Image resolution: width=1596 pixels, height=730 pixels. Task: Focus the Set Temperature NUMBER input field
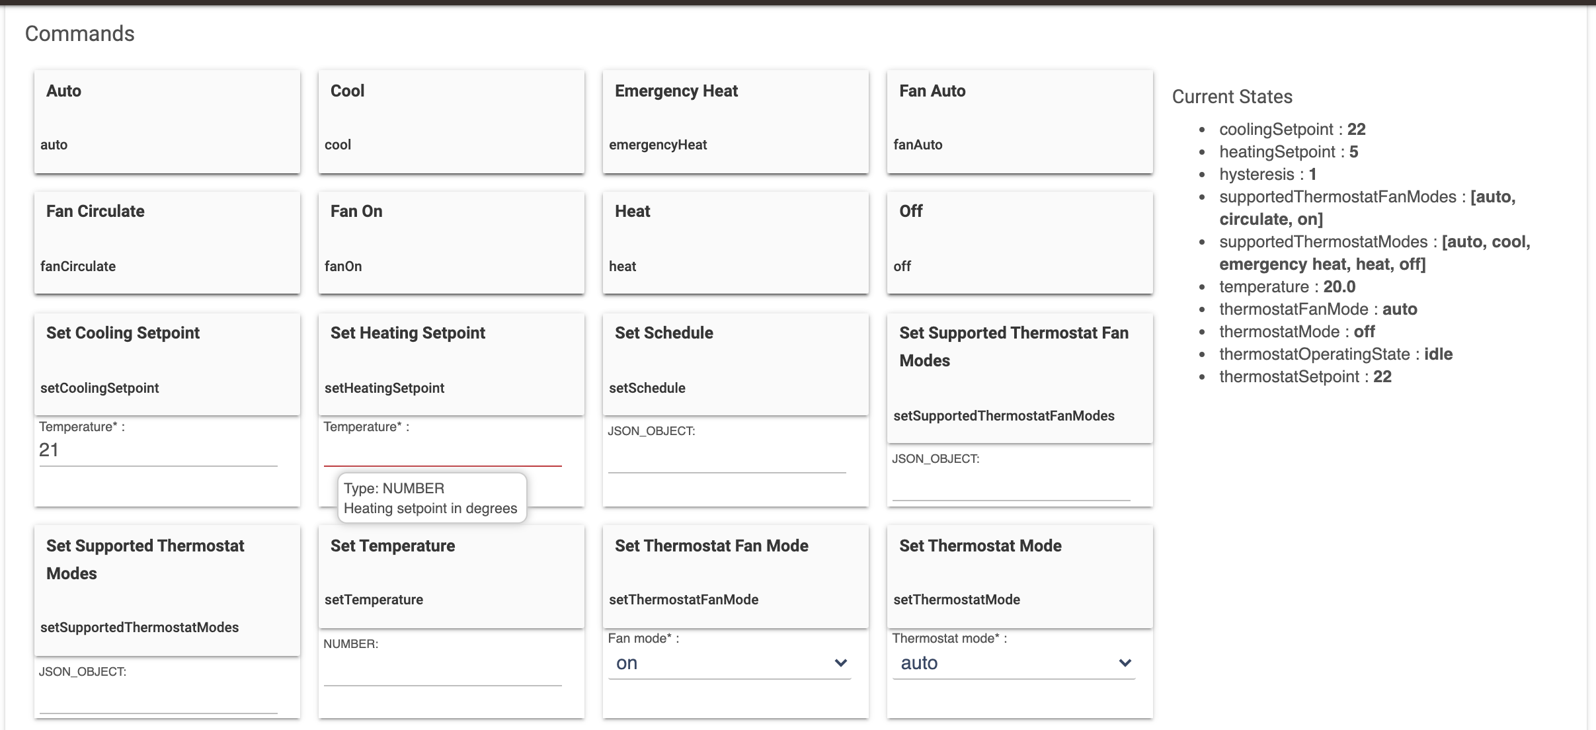(x=443, y=670)
